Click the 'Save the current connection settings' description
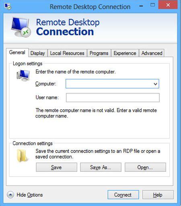 coord(98,154)
